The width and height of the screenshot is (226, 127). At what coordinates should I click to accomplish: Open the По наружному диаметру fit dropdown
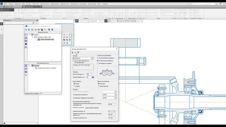pyautogui.click(x=115, y=95)
